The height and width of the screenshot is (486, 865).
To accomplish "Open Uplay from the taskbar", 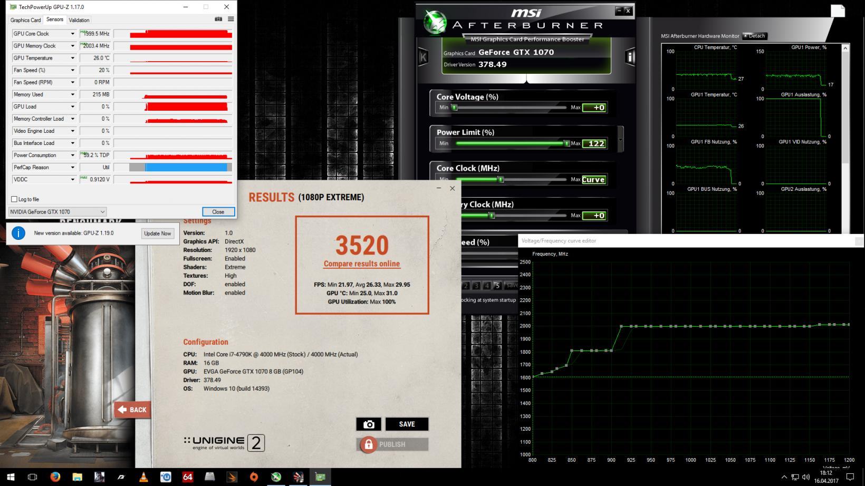I will tap(166, 477).
